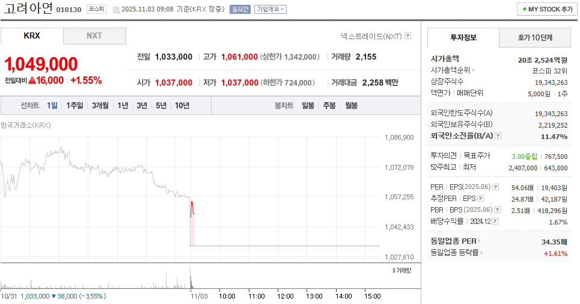580x304 pixels.
Task: Click the 3.00중립 investment opinion
Action: 524,157
